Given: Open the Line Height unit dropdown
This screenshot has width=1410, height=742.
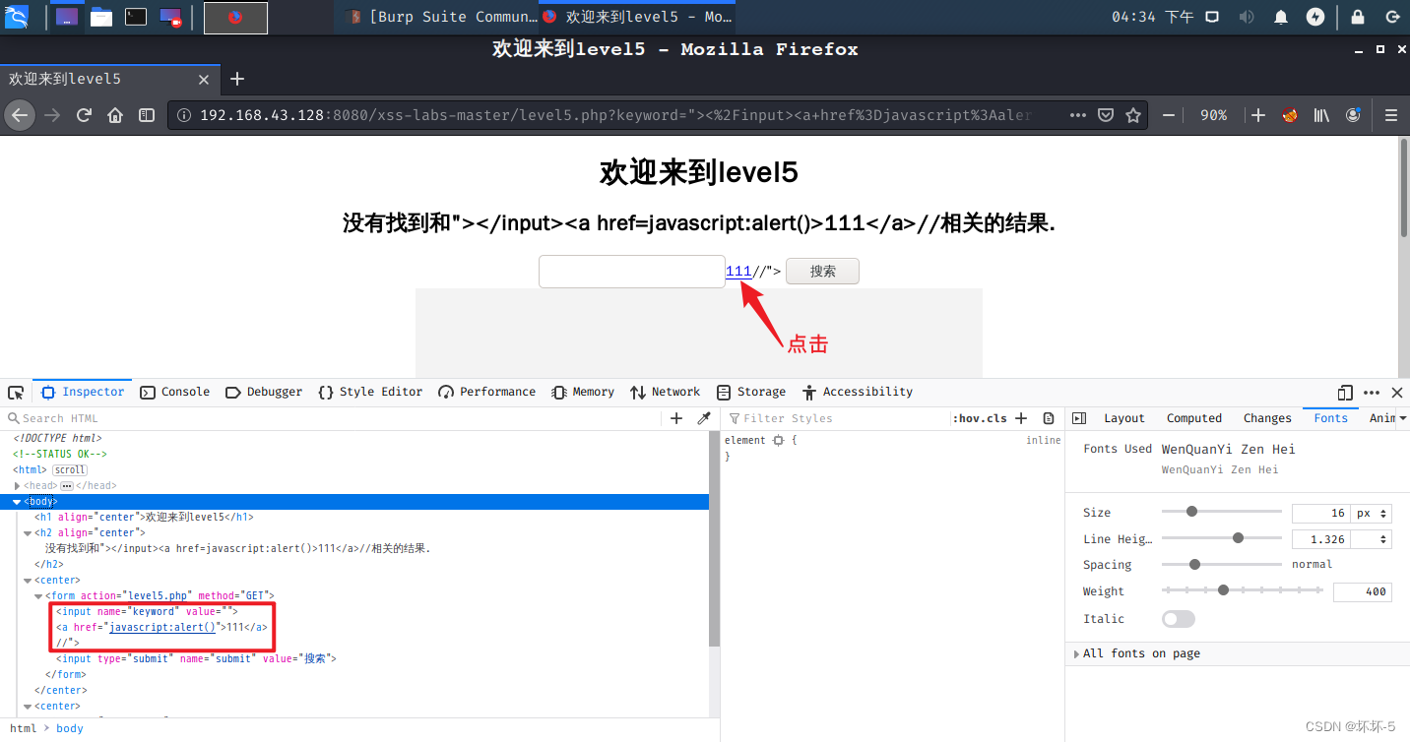Looking at the screenshot, I should click(1372, 539).
